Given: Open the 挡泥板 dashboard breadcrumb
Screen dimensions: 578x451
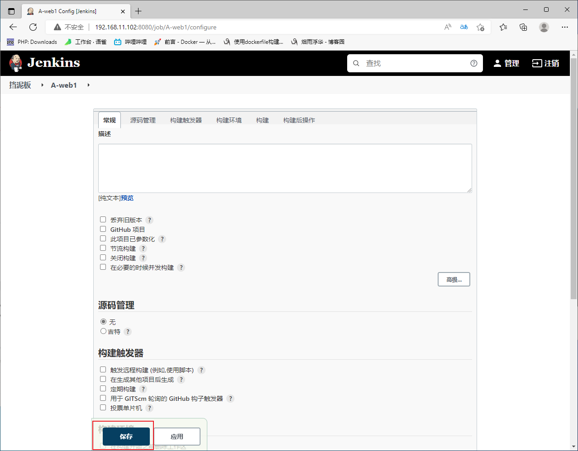Looking at the screenshot, I should 20,85.
